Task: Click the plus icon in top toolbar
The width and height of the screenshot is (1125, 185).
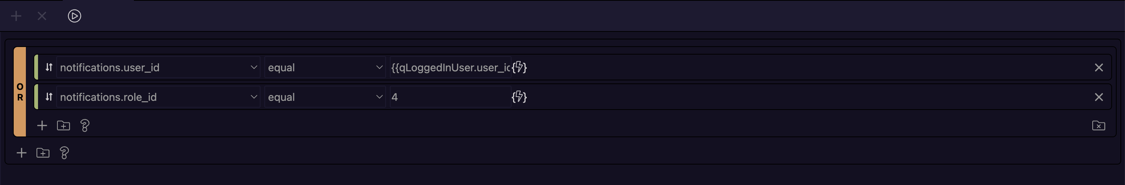Action: click(x=16, y=16)
